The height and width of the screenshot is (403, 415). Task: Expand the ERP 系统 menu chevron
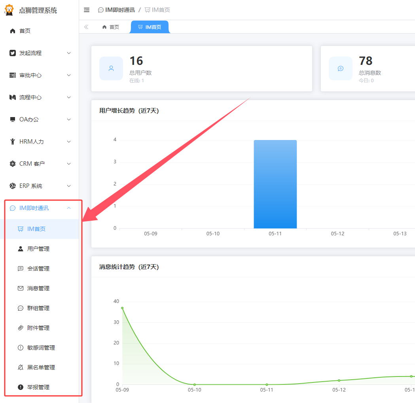point(69,186)
